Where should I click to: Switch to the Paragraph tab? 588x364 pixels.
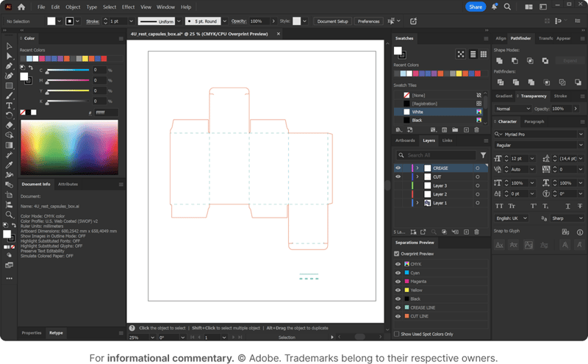tap(534, 121)
